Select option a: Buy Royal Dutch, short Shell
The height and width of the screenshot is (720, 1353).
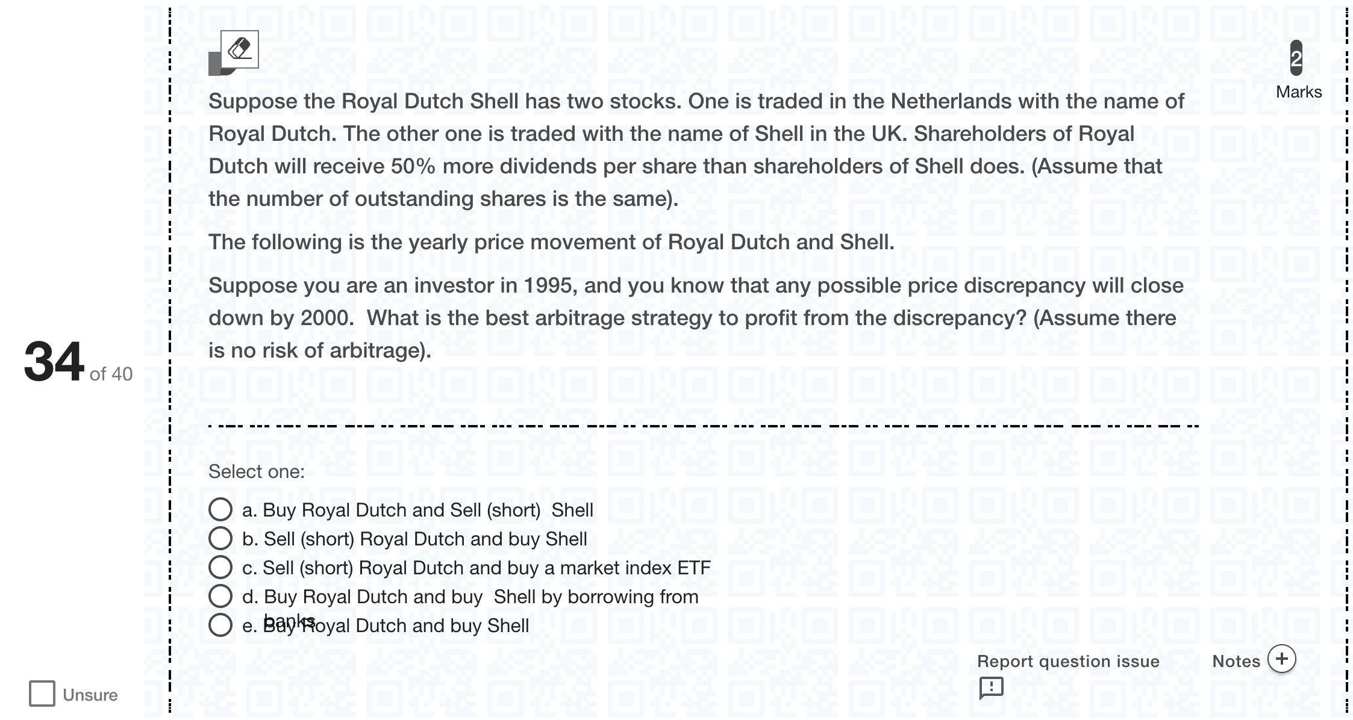220,509
